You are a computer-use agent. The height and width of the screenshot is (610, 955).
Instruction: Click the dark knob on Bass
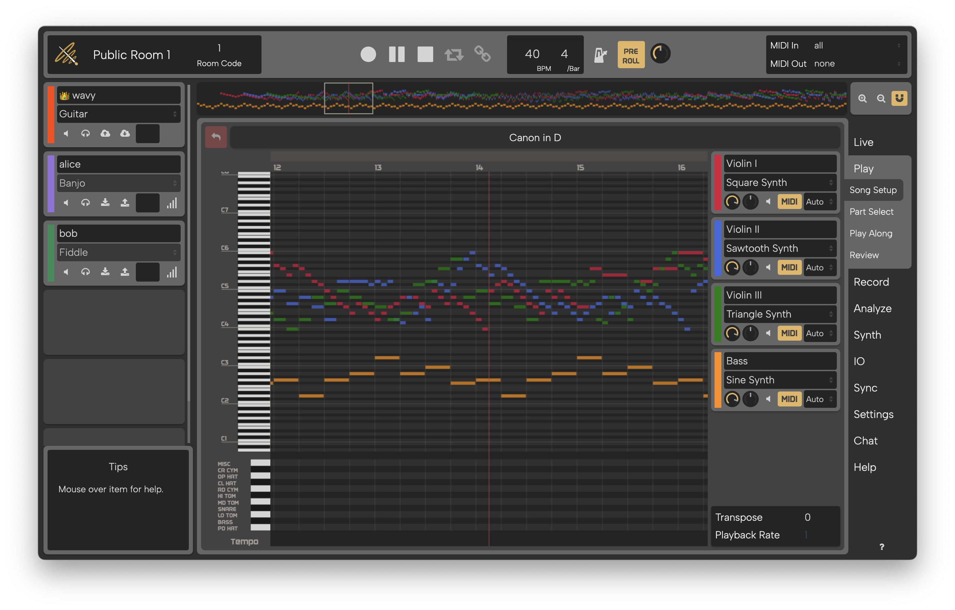pyautogui.click(x=750, y=399)
